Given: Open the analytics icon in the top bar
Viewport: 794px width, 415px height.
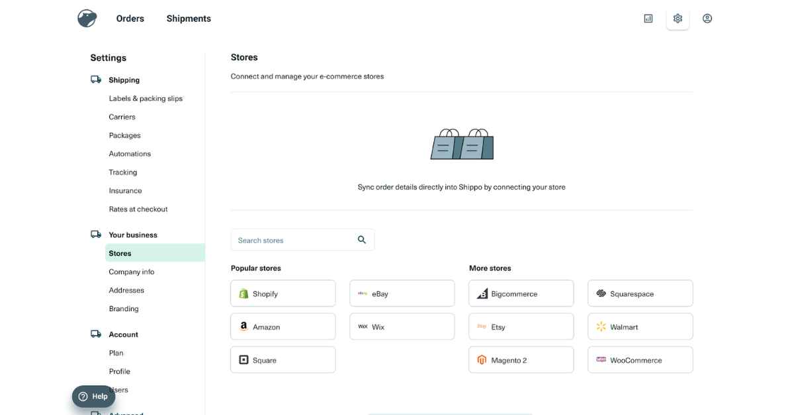Looking at the screenshot, I should click(x=648, y=18).
